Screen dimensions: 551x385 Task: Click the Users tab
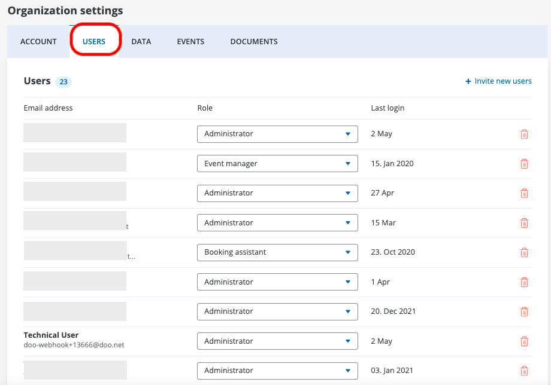click(x=94, y=42)
